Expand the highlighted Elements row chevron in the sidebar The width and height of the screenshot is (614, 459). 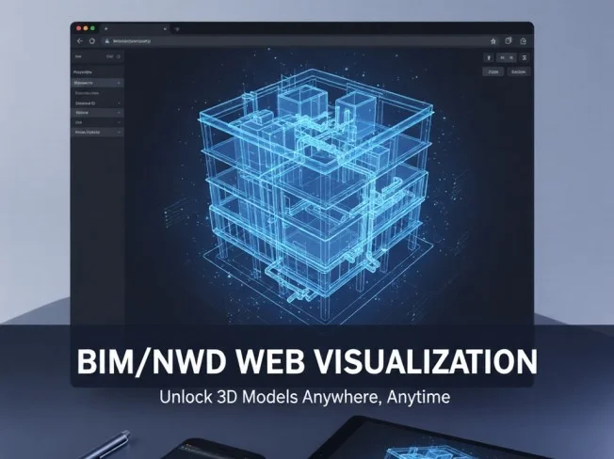coord(119,83)
